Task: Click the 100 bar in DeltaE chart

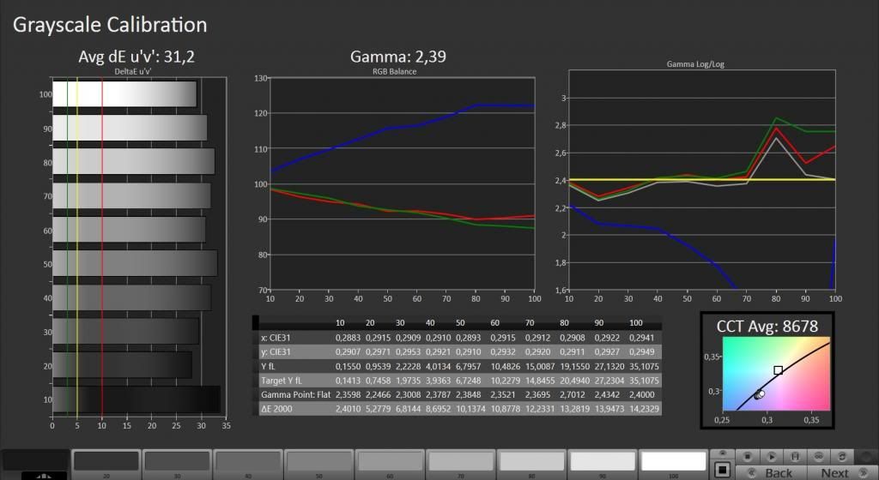Action: 124,94
